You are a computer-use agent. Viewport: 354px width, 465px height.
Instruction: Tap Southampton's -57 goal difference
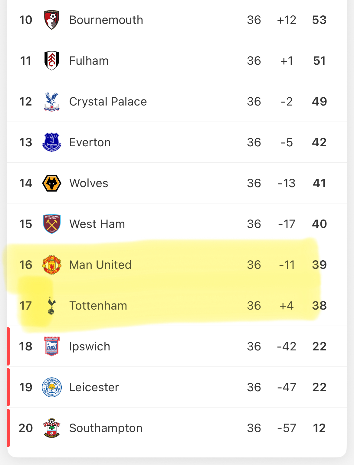287,428
